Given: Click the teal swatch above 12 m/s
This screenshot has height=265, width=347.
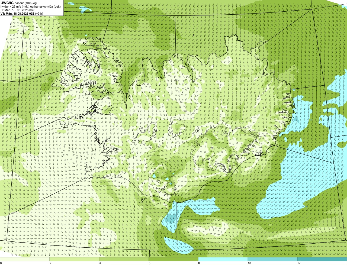Looking at the screenshot, I should 322,259.
